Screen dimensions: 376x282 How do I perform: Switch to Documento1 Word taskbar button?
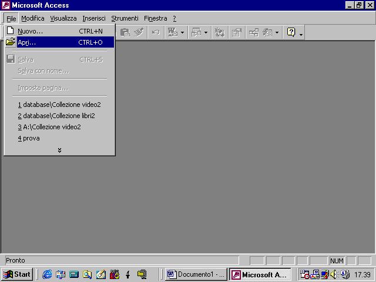pyautogui.click(x=196, y=274)
